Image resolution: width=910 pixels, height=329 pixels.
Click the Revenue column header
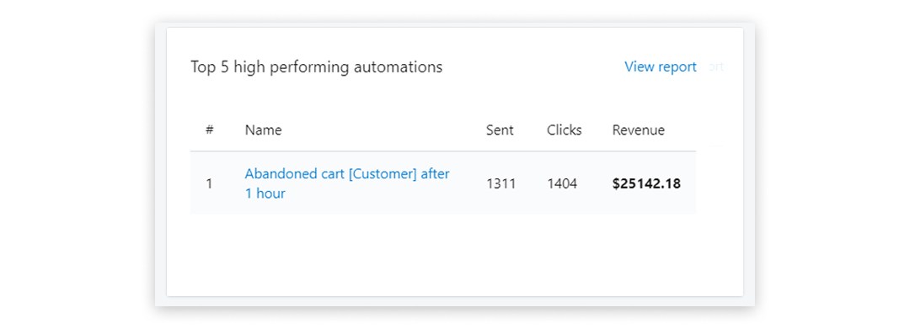pyautogui.click(x=639, y=130)
